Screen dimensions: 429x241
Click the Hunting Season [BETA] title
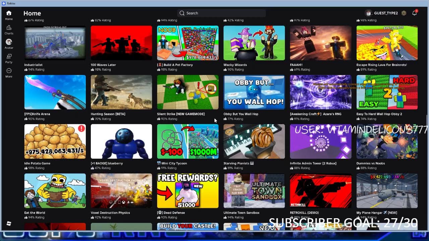point(108,114)
